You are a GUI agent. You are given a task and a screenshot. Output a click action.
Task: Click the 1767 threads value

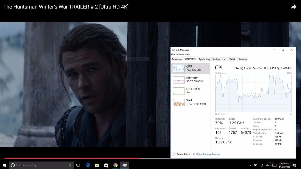point(233,133)
